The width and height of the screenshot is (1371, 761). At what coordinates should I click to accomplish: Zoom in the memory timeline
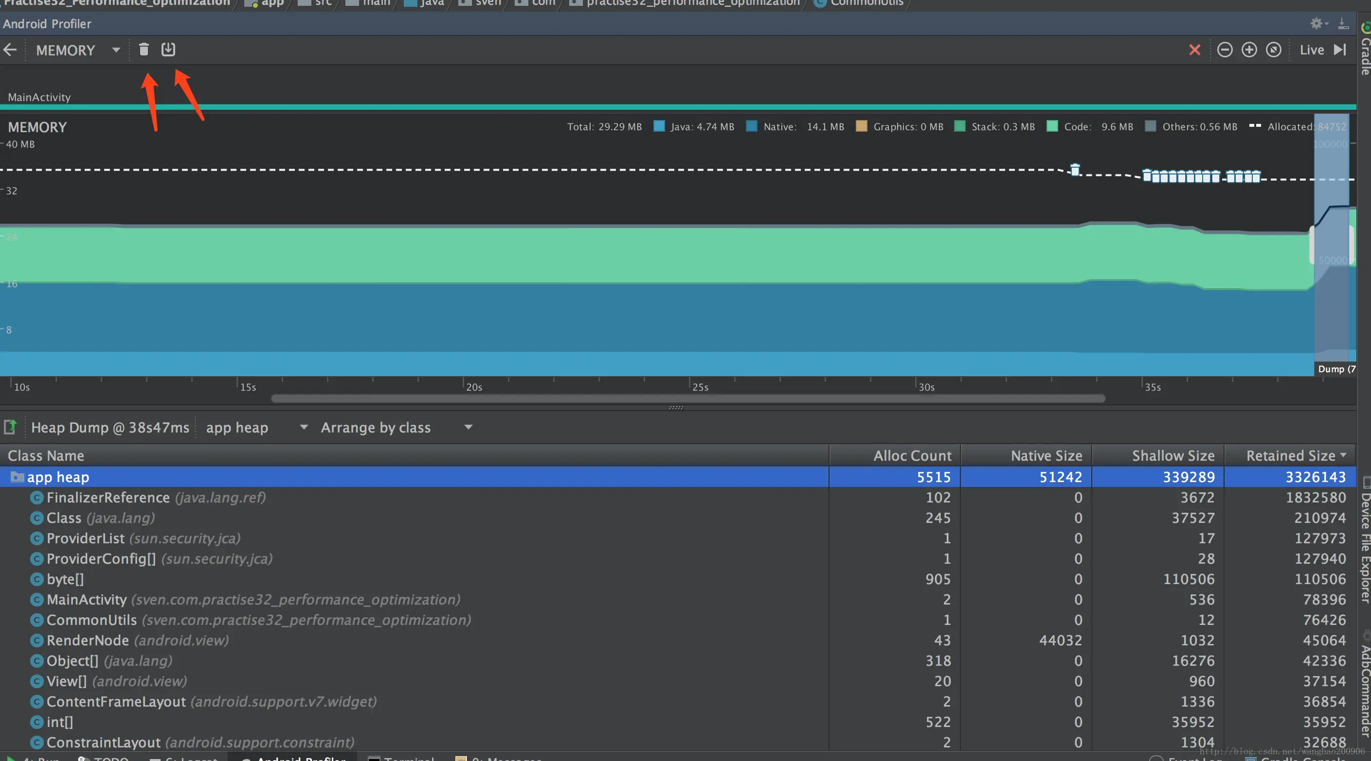coord(1249,50)
